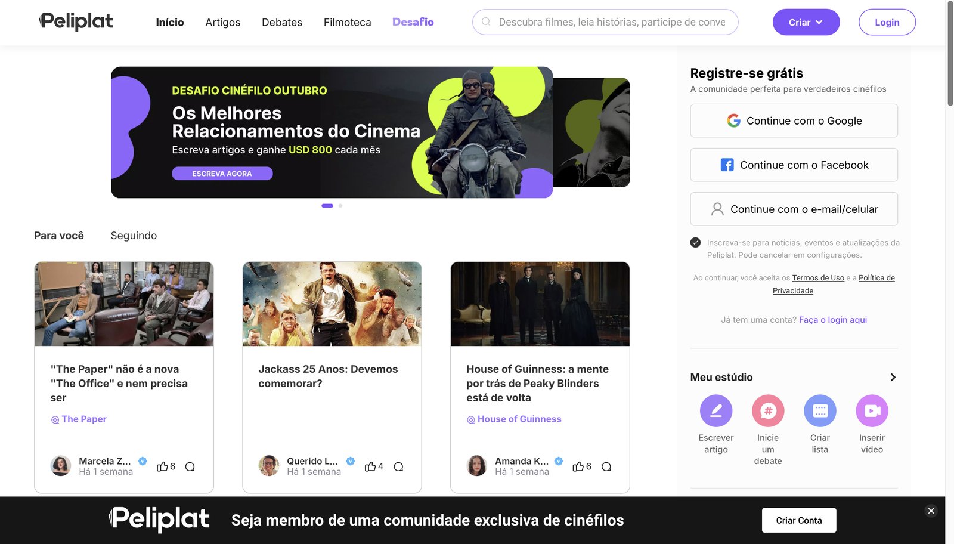954x544 pixels.
Task: Open title "House of Guinness: a mente por trás"
Action: 537,384
